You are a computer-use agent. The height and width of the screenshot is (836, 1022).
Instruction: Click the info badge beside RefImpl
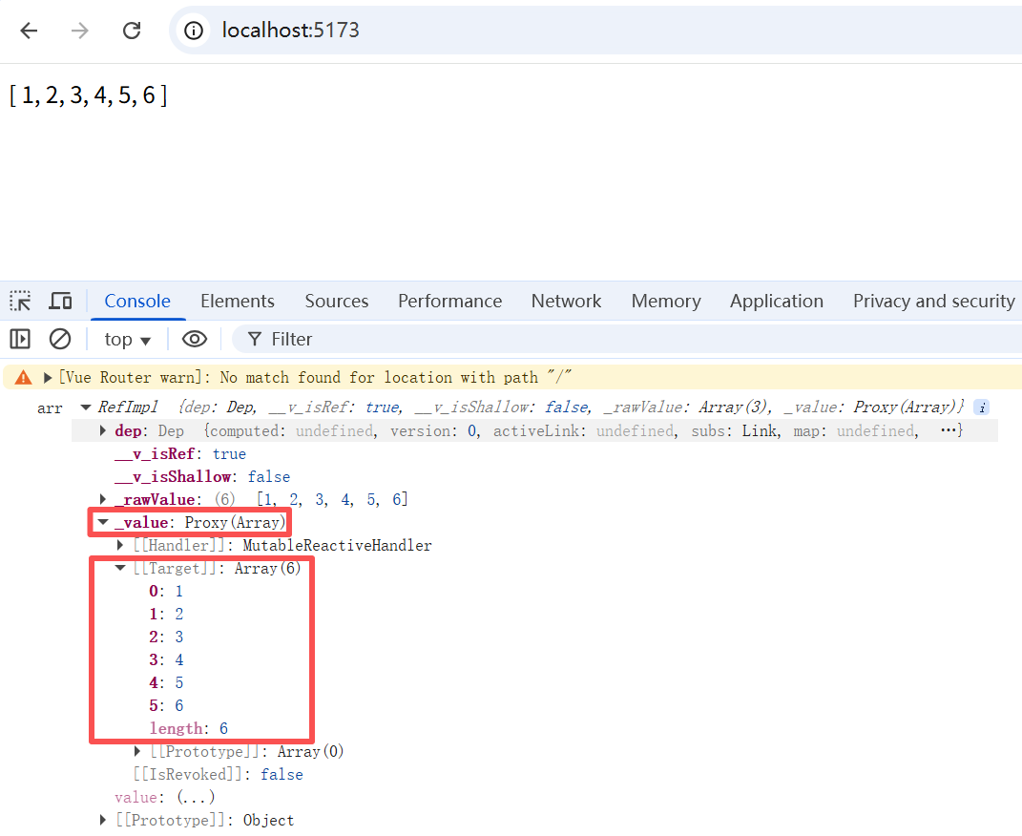tap(982, 408)
